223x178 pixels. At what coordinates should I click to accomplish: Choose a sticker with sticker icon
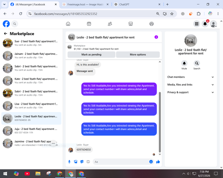click(x=82, y=162)
